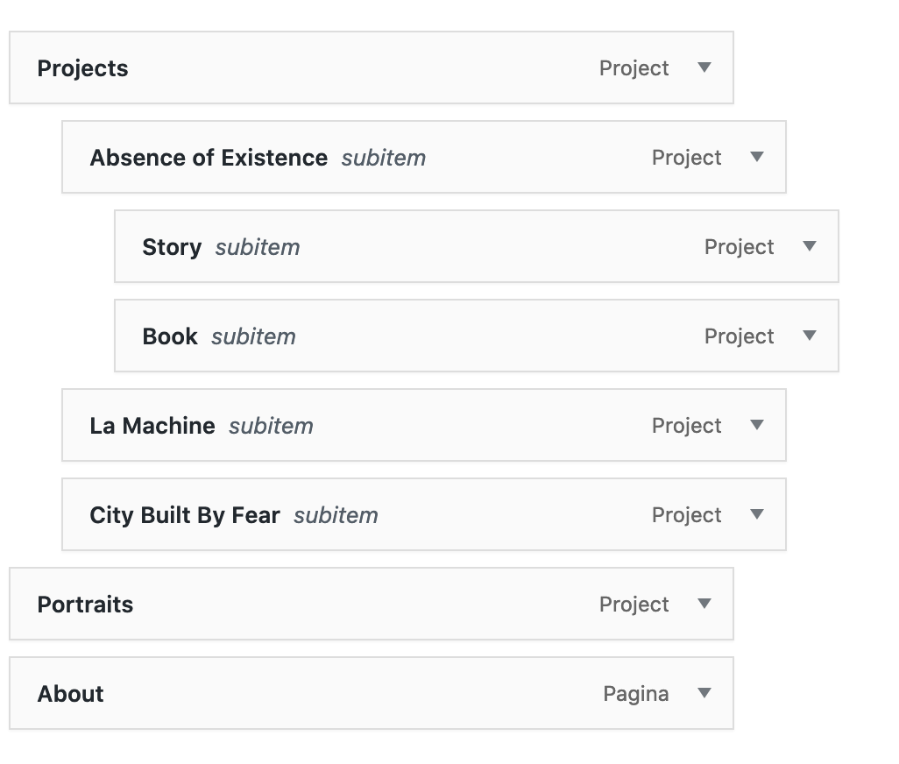Viewport: 899px width, 764px height.
Task: Click the Absence of Existence title
Action: pyautogui.click(x=209, y=159)
